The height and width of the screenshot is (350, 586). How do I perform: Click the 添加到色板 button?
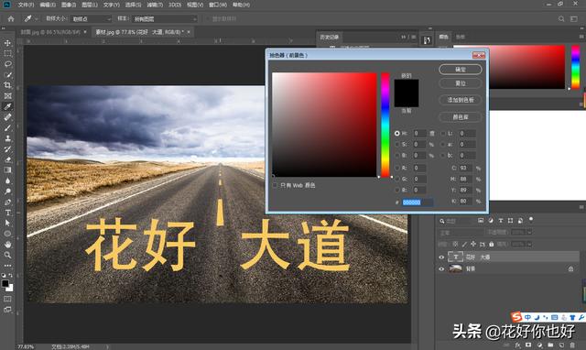coord(460,100)
